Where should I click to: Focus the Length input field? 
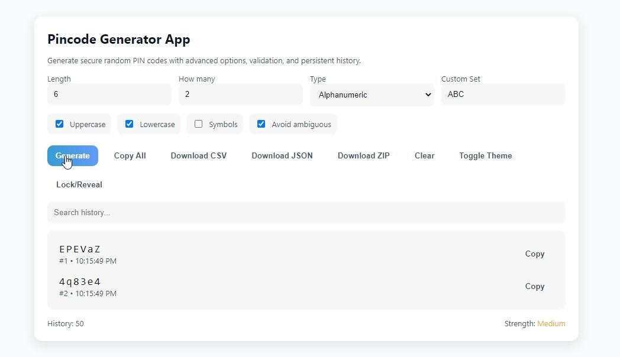coord(109,95)
